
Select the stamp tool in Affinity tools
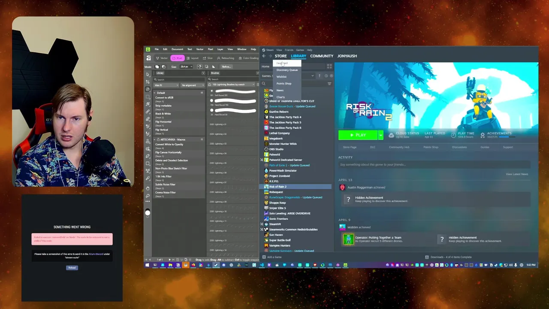click(148, 141)
